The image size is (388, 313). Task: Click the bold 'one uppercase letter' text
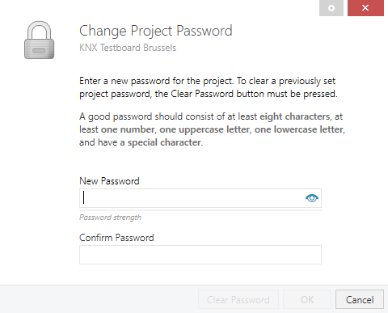coord(205,129)
